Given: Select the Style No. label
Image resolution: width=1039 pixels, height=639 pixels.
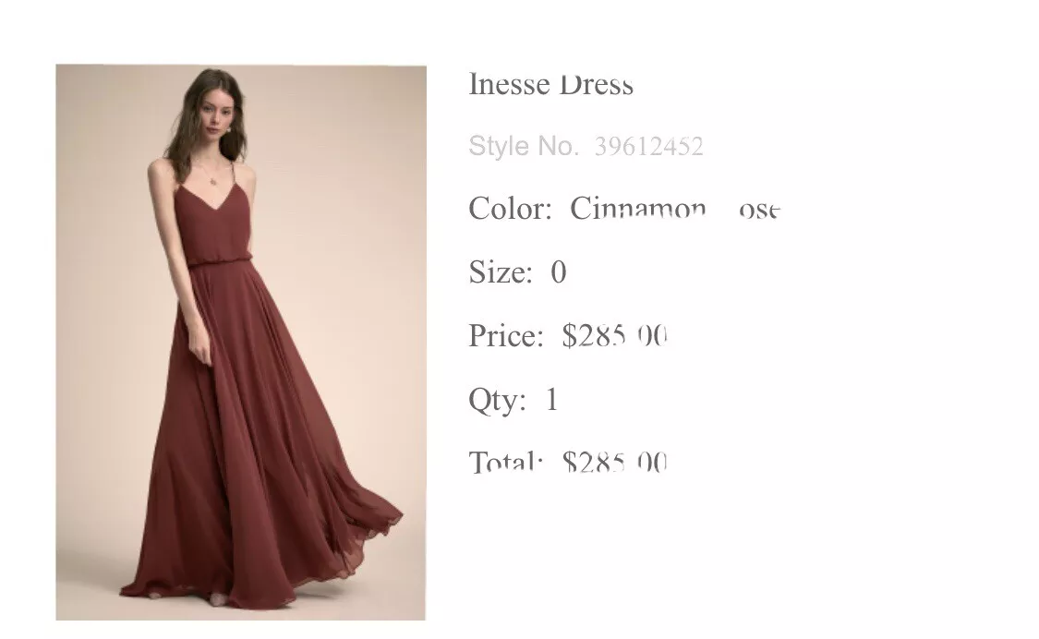Looking at the screenshot, I should (524, 146).
